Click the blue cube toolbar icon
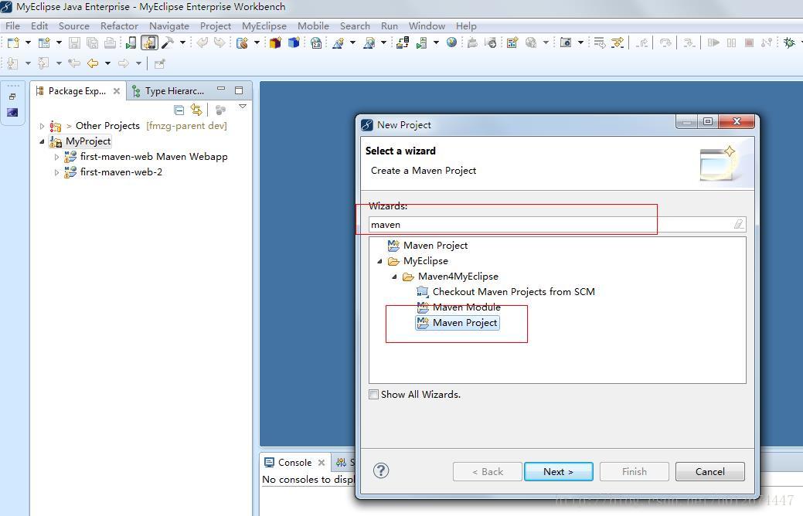This screenshot has width=803, height=516. point(294,43)
